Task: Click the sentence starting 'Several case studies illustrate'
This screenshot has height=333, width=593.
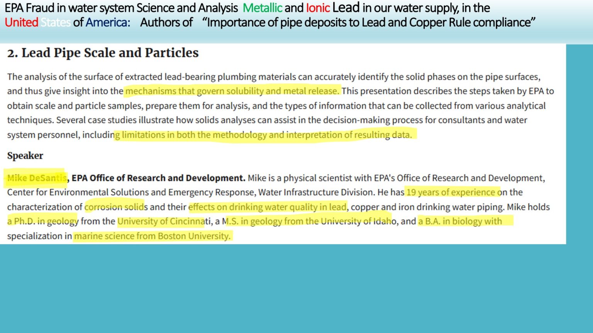Action: click(x=267, y=127)
